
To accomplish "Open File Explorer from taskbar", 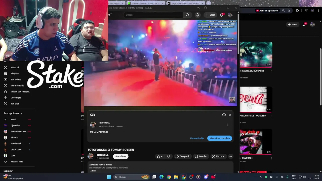I will coord(176,177).
